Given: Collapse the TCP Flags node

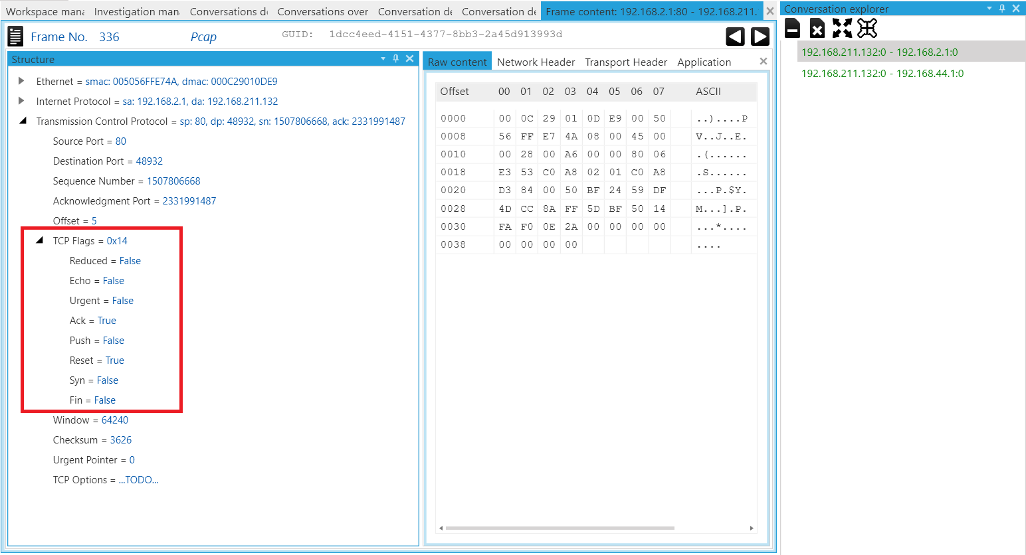Looking at the screenshot, I should (x=39, y=240).
